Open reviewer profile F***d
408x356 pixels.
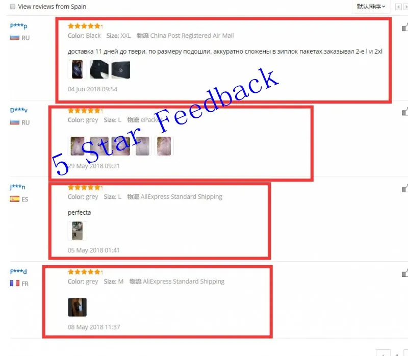18,271
